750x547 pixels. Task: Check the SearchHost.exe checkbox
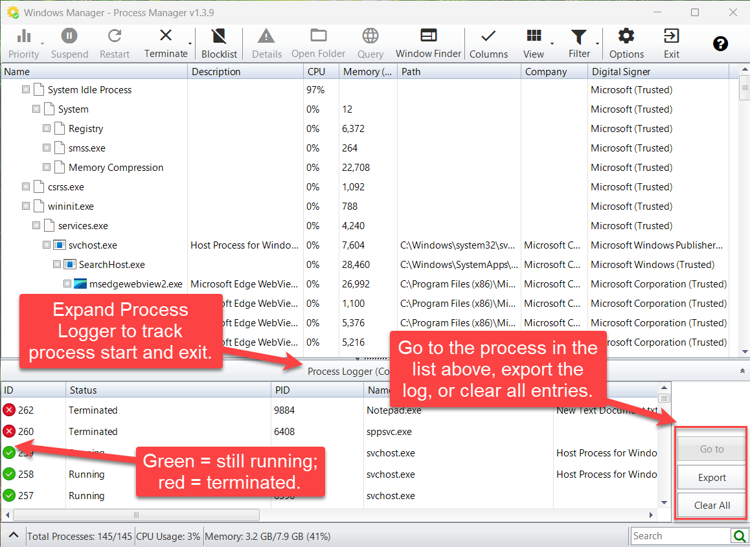[x=57, y=264]
